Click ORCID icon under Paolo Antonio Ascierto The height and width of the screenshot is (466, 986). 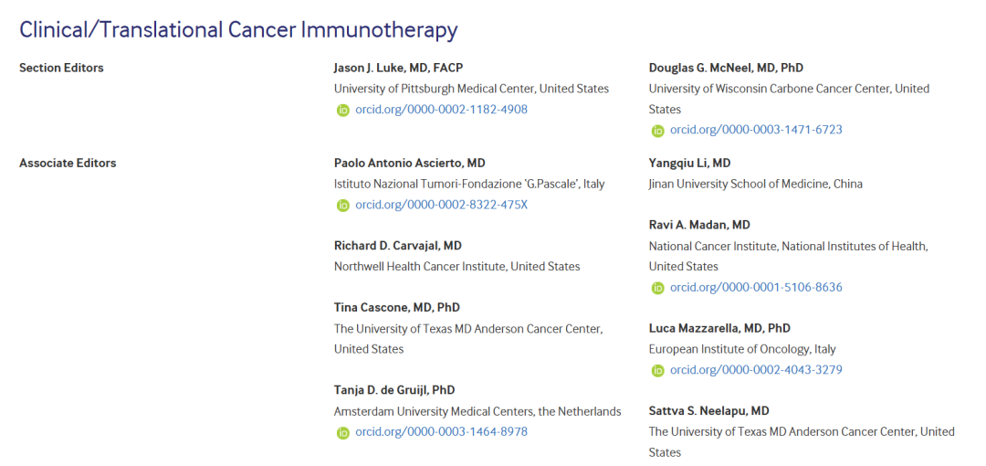342,206
